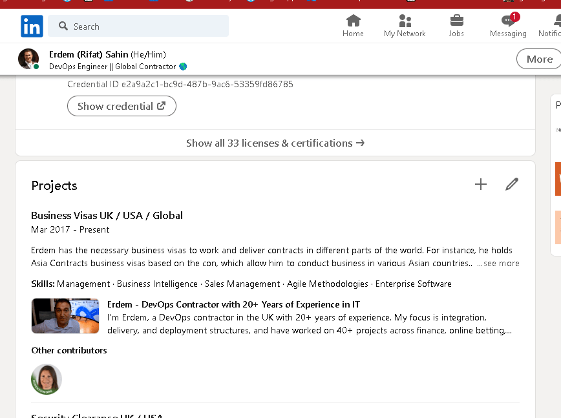Add a new project with plus icon
Viewport: 561px width, 418px height.
coord(480,184)
